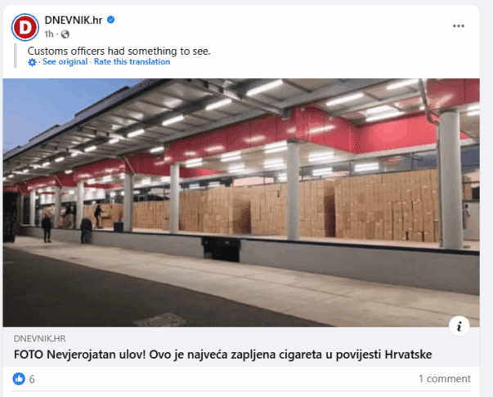This screenshot has width=493, height=397.
Task: Click the gray link preview footer
Action: click(241, 346)
